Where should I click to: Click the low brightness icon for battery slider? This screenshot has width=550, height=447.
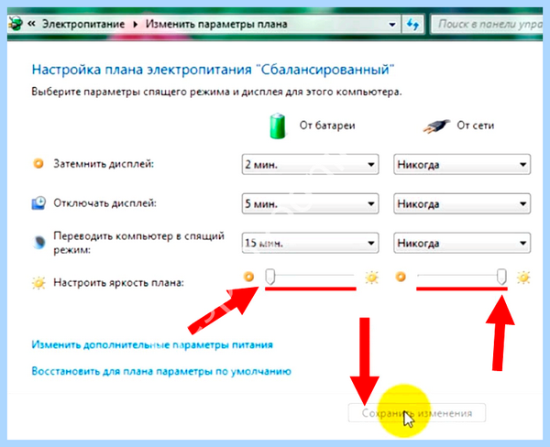click(x=248, y=277)
